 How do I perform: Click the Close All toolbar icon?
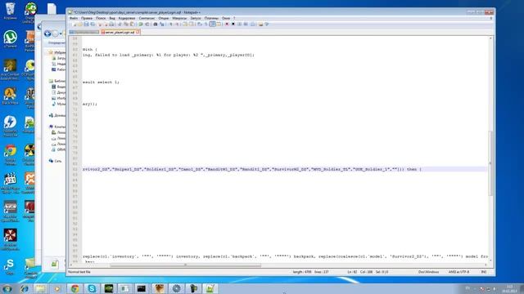point(106,24)
